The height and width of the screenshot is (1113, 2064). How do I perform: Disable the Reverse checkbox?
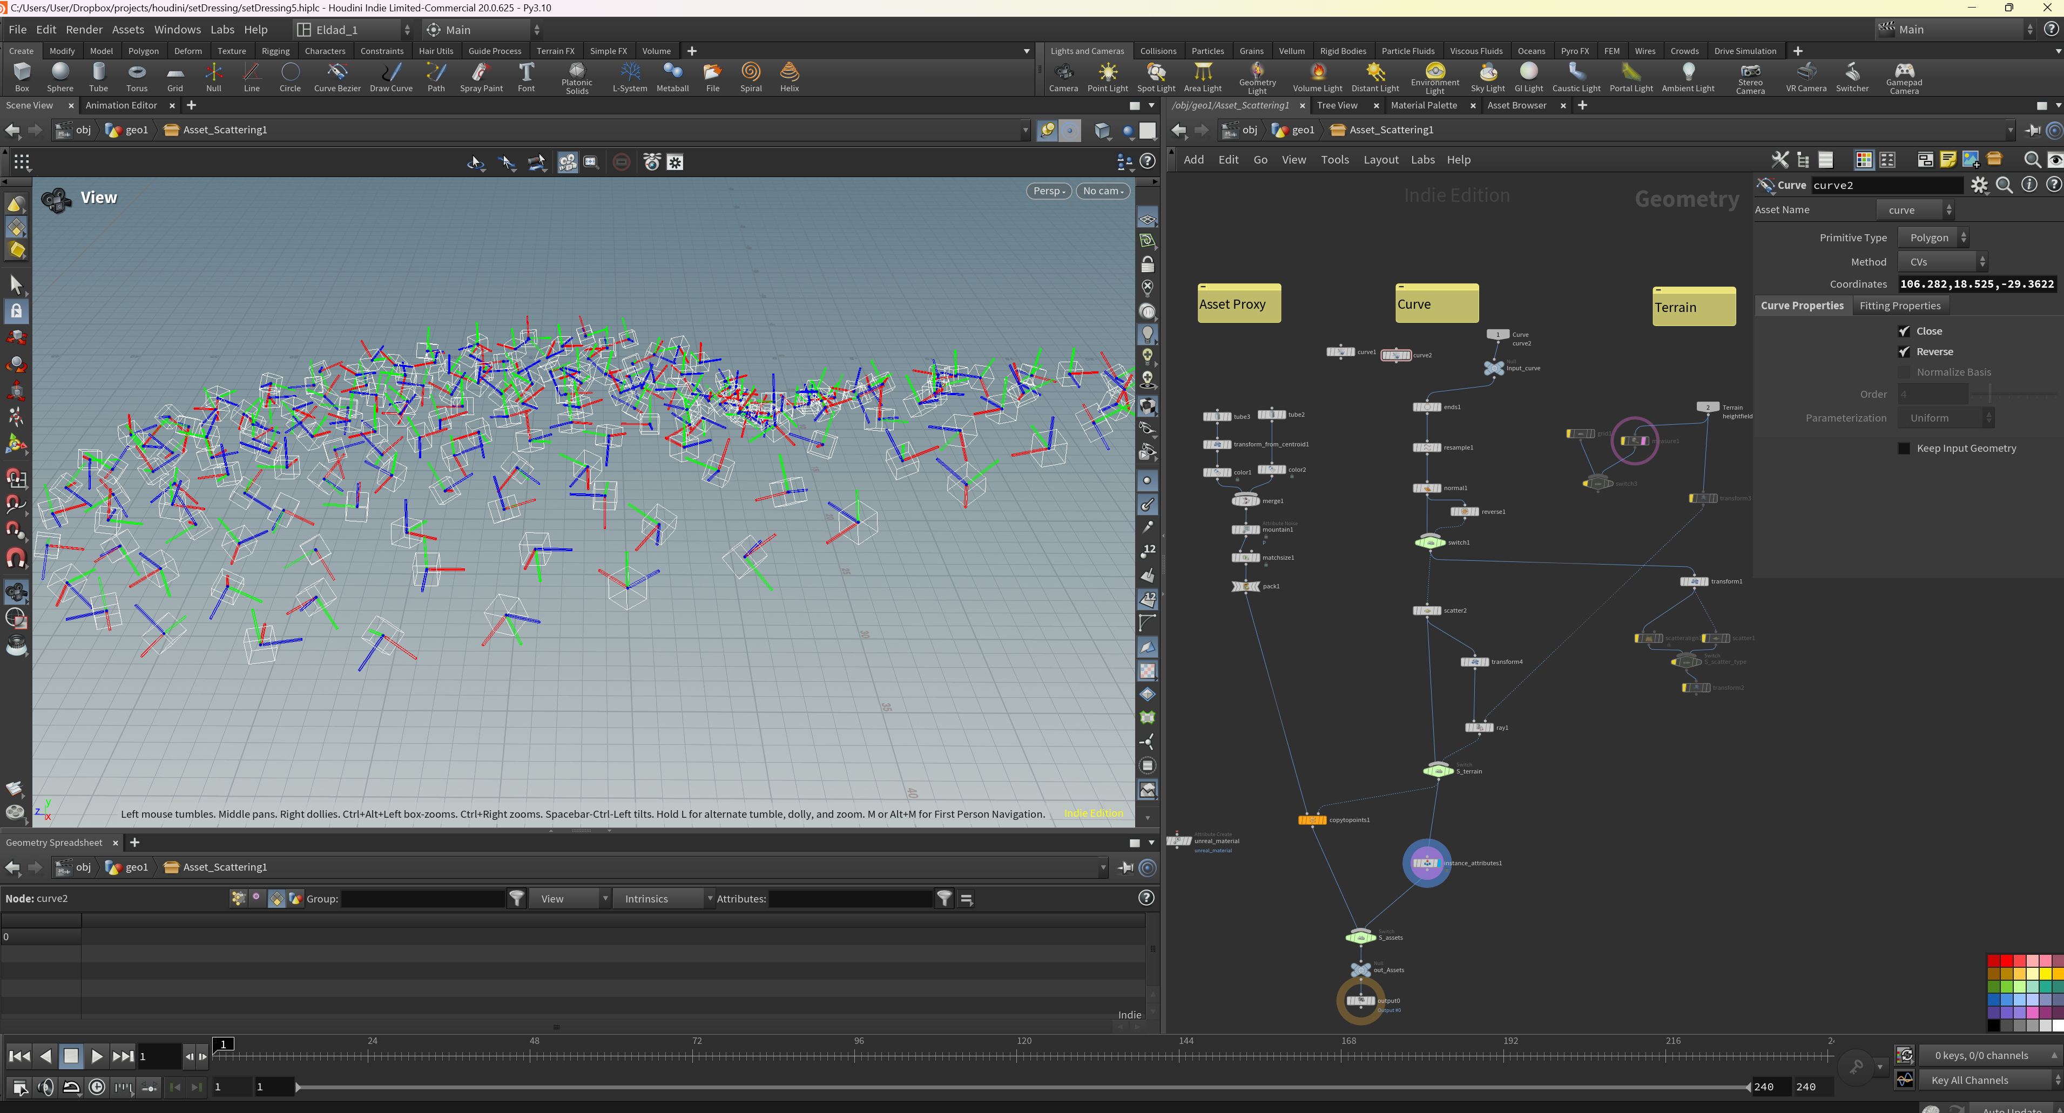(1904, 351)
